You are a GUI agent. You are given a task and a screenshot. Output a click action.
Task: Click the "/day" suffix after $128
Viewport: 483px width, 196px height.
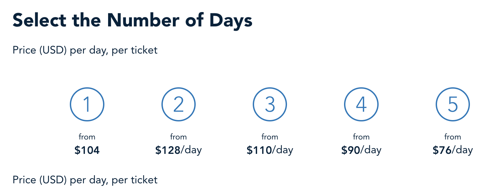(x=191, y=151)
